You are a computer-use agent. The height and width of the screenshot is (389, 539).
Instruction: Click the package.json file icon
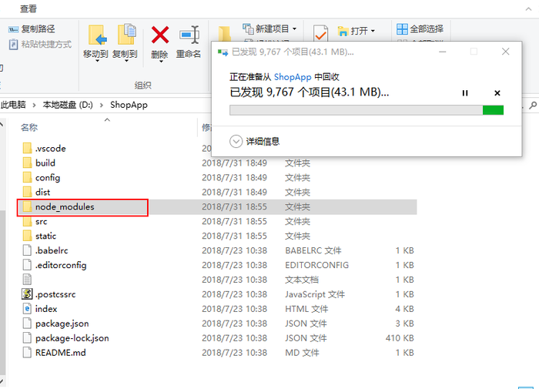(27, 324)
